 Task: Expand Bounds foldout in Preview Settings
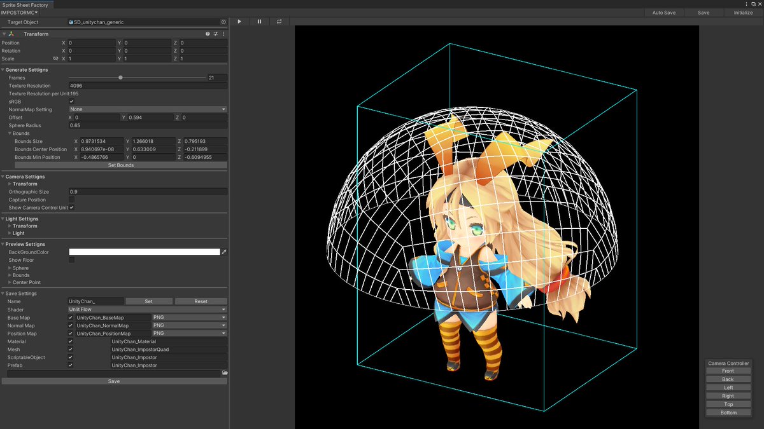[x=10, y=275]
